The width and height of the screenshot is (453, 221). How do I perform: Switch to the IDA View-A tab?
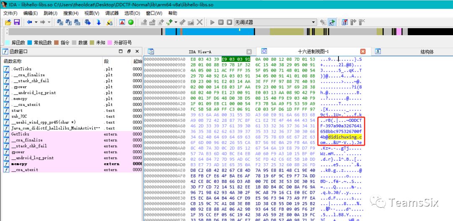[x=200, y=52]
